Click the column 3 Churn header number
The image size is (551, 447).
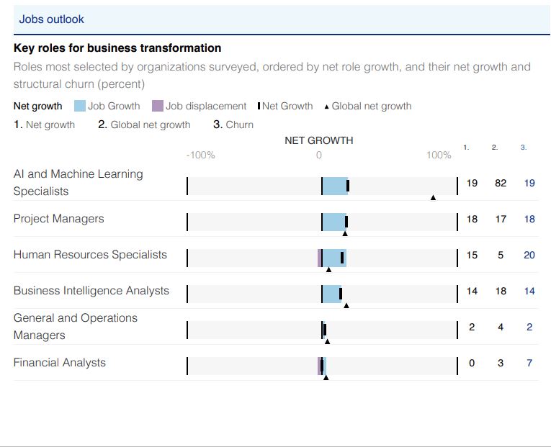tap(524, 148)
